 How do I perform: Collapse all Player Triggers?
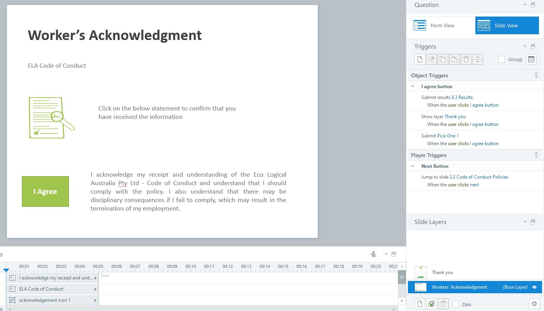point(536,155)
